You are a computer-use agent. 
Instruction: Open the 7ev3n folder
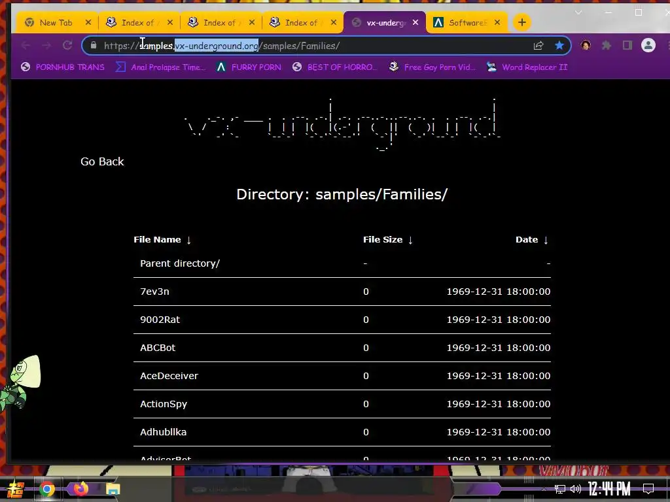[x=154, y=292]
